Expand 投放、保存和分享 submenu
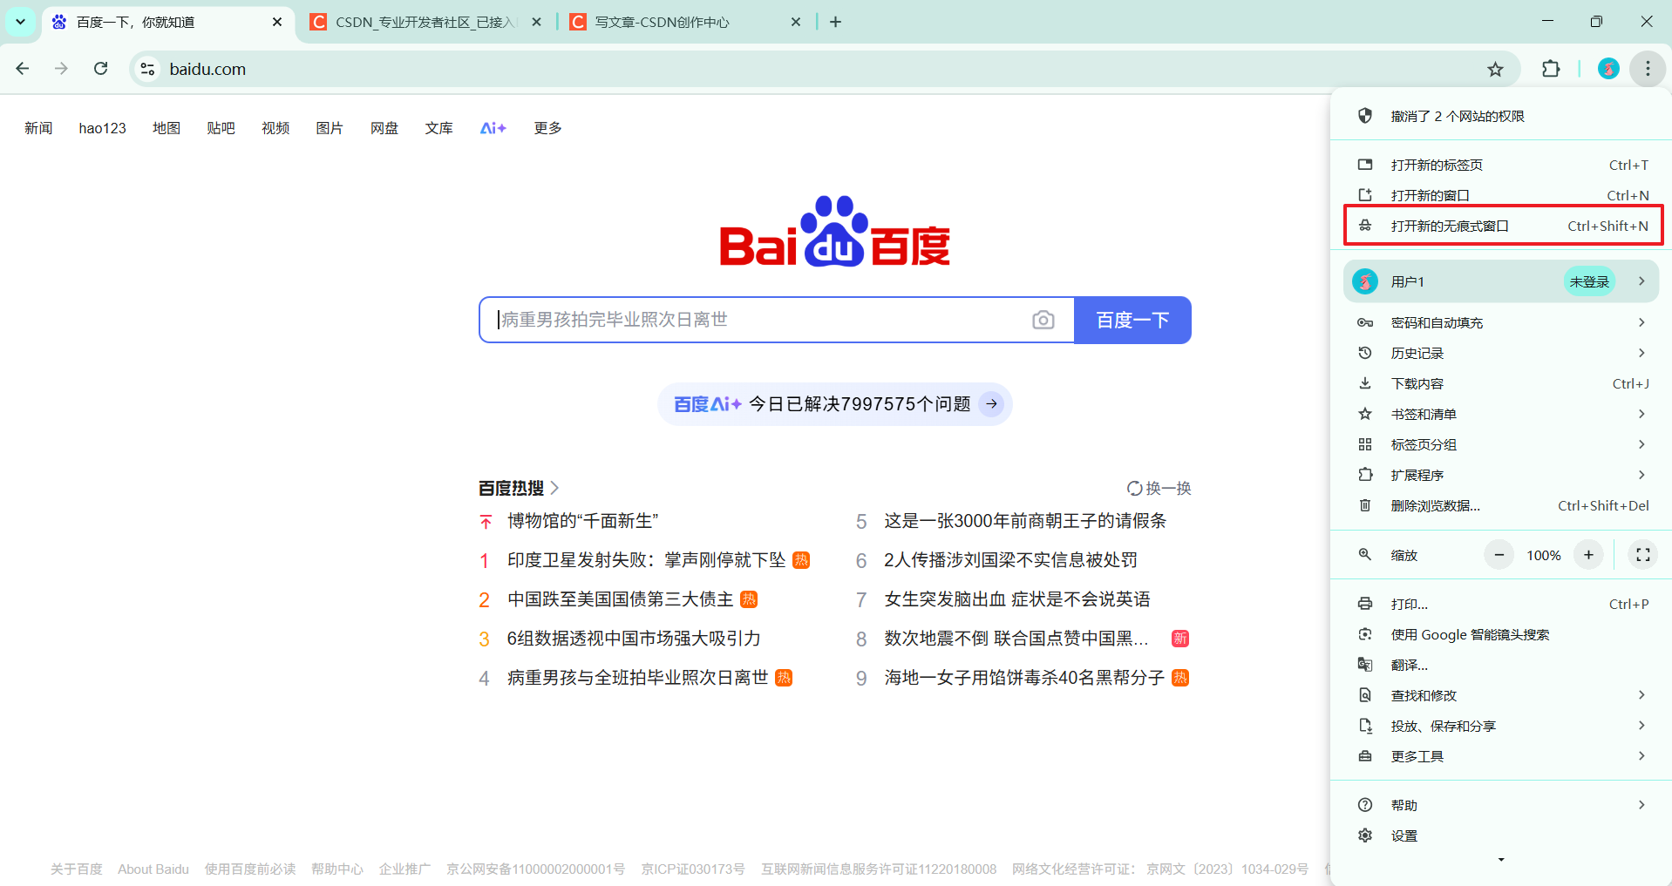Image resolution: width=1672 pixels, height=886 pixels. 1499,726
